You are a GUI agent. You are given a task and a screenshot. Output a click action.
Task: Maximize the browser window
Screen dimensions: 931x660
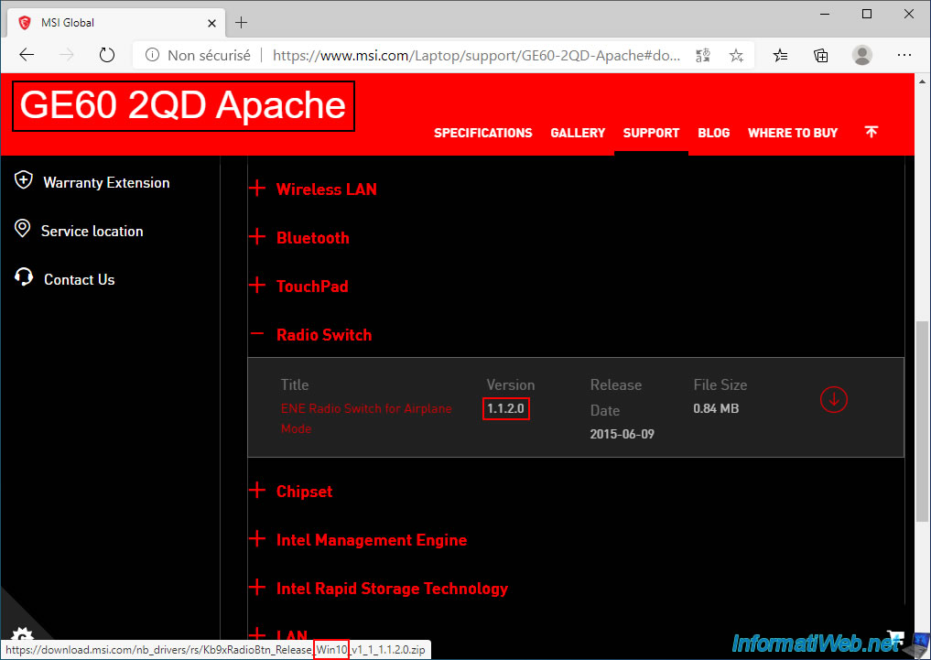(x=867, y=15)
